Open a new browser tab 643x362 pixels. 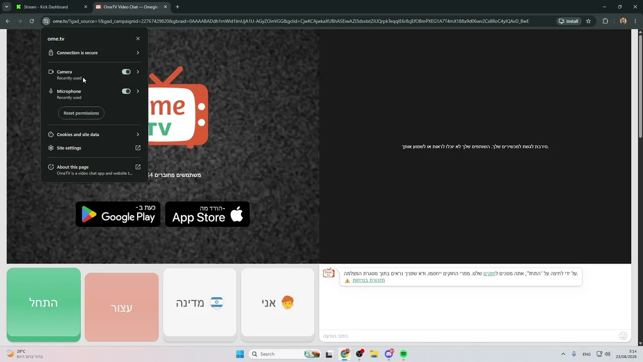(x=177, y=7)
